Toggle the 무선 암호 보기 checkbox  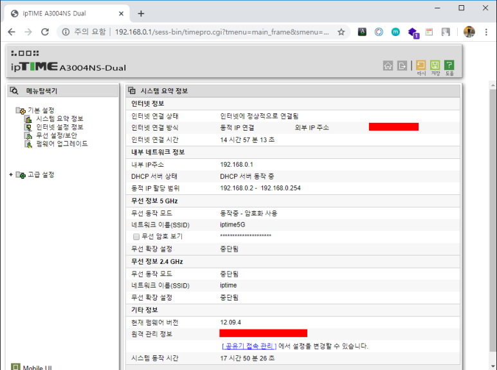(136, 237)
